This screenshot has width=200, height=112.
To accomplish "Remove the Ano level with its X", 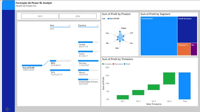I will [x=69, y=26].
